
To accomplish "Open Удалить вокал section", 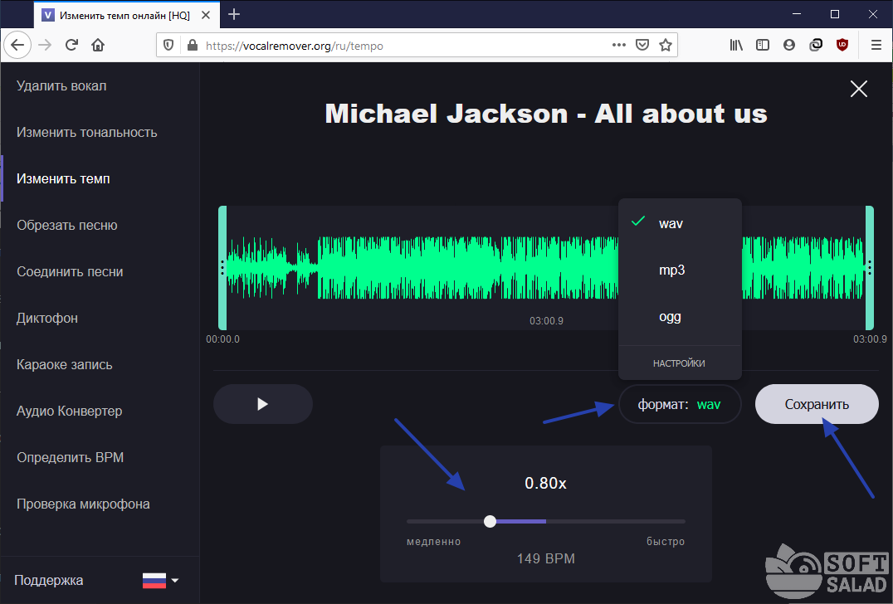I will click(61, 86).
